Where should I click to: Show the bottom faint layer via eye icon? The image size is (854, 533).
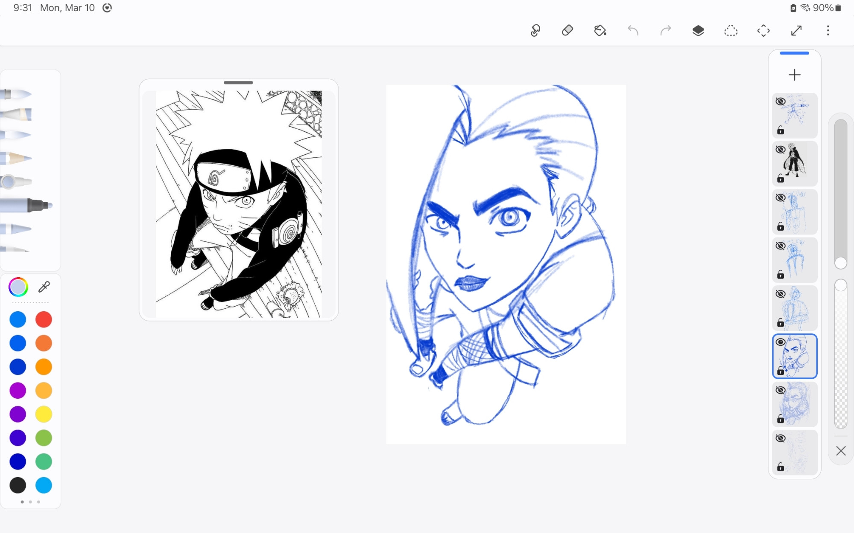click(x=781, y=438)
